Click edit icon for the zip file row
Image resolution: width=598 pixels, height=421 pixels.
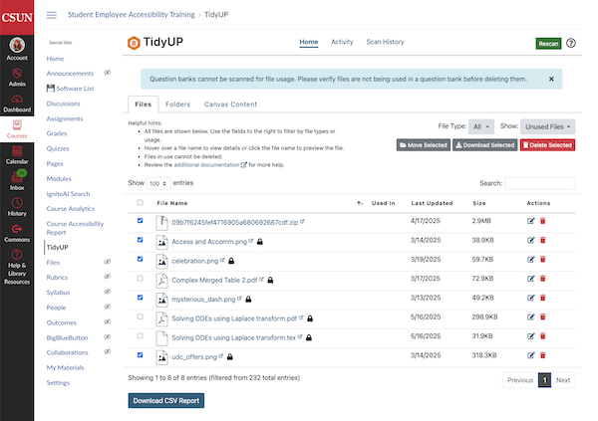530,221
